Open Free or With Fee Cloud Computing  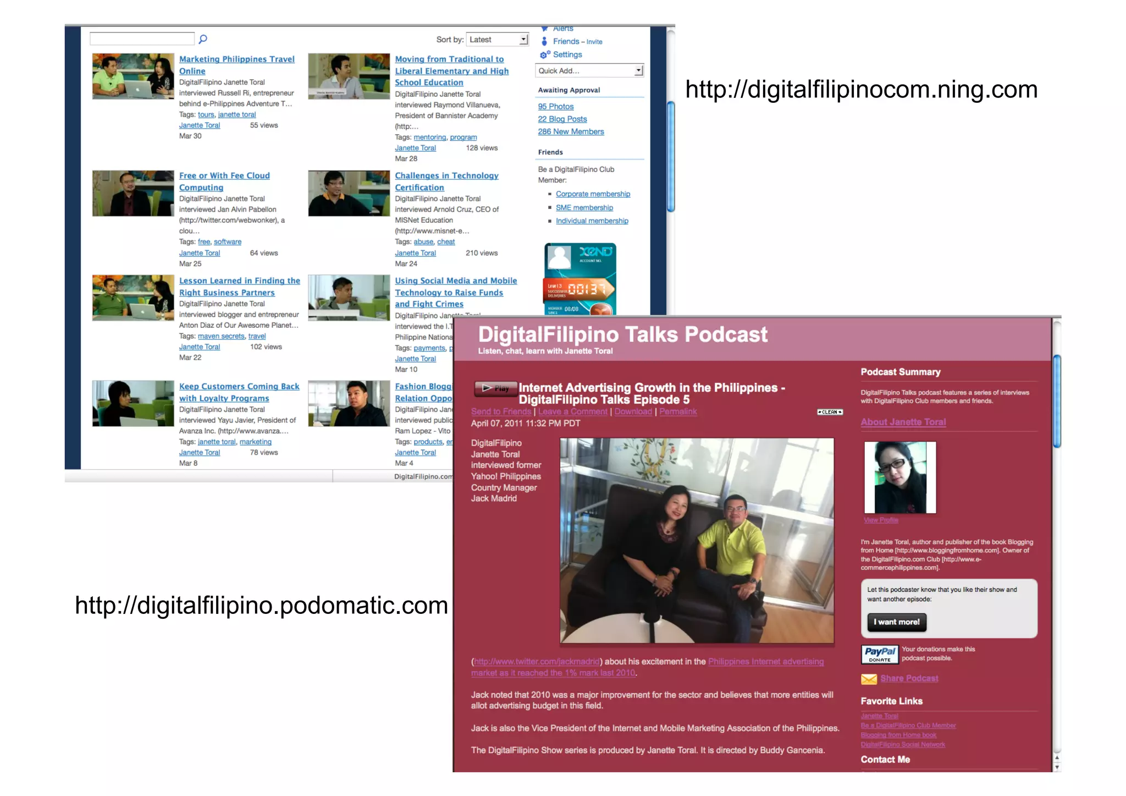click(x=224, y=182)
